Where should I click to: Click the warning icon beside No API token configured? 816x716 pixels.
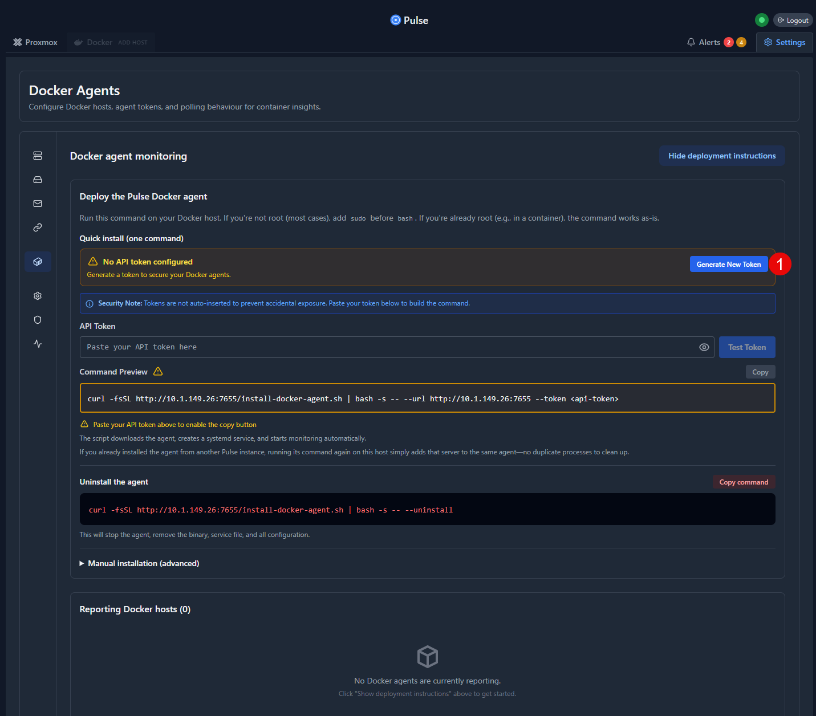[x=93, y=261]
